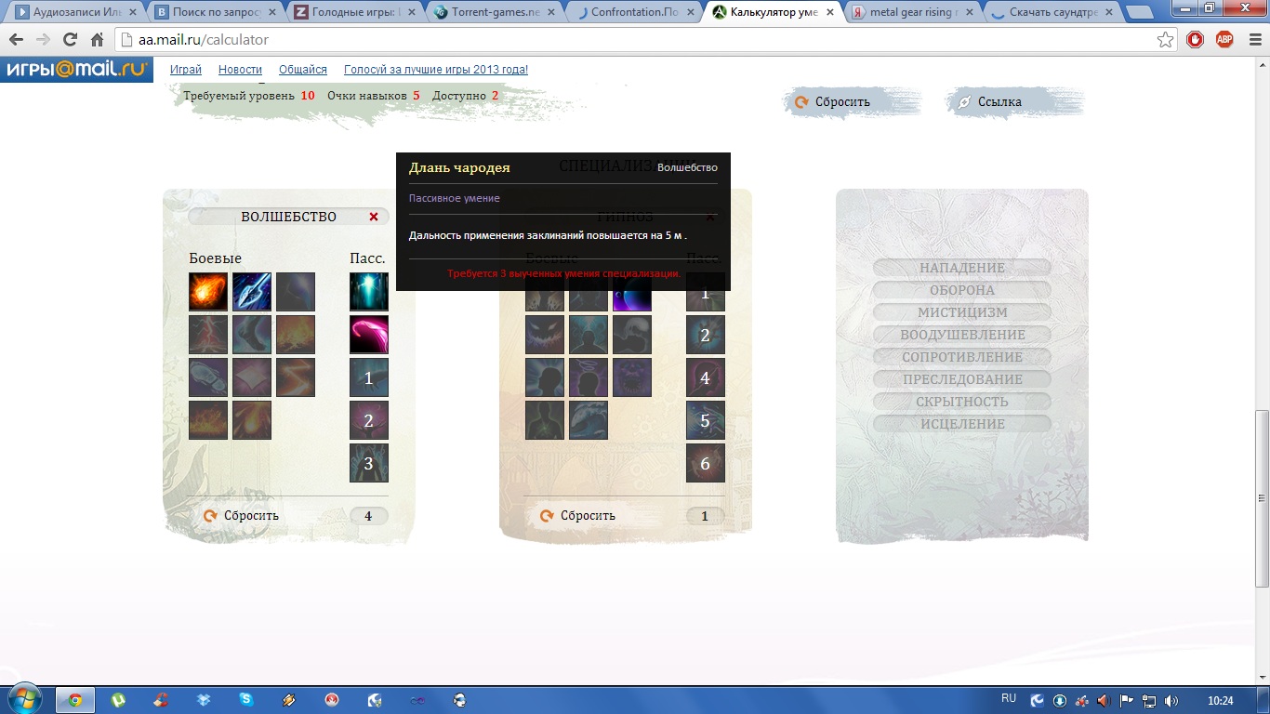
Task: Switch to the metal gear rising browser tab
Action: coord(911,13)
